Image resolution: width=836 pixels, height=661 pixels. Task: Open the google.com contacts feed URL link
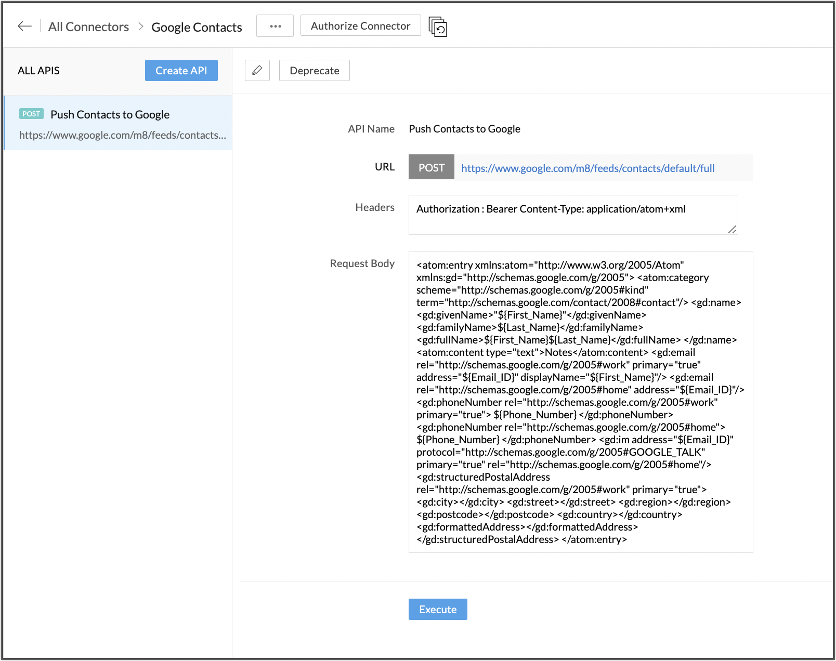tap(588, 168)
